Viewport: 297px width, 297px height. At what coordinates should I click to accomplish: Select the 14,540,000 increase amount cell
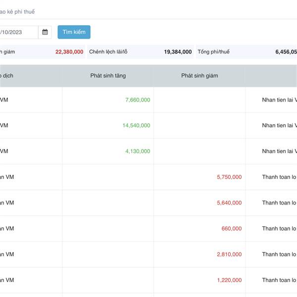tap(136, 126)
